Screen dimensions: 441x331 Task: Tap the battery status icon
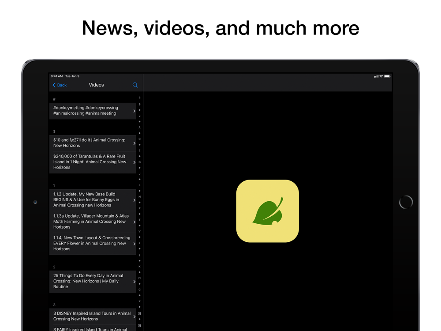click(387, 76)
